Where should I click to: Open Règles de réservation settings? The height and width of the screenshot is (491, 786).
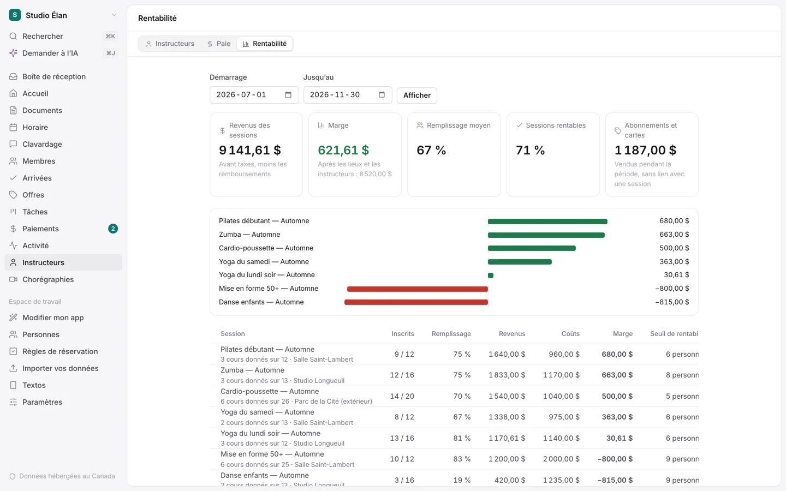(63, 351)
